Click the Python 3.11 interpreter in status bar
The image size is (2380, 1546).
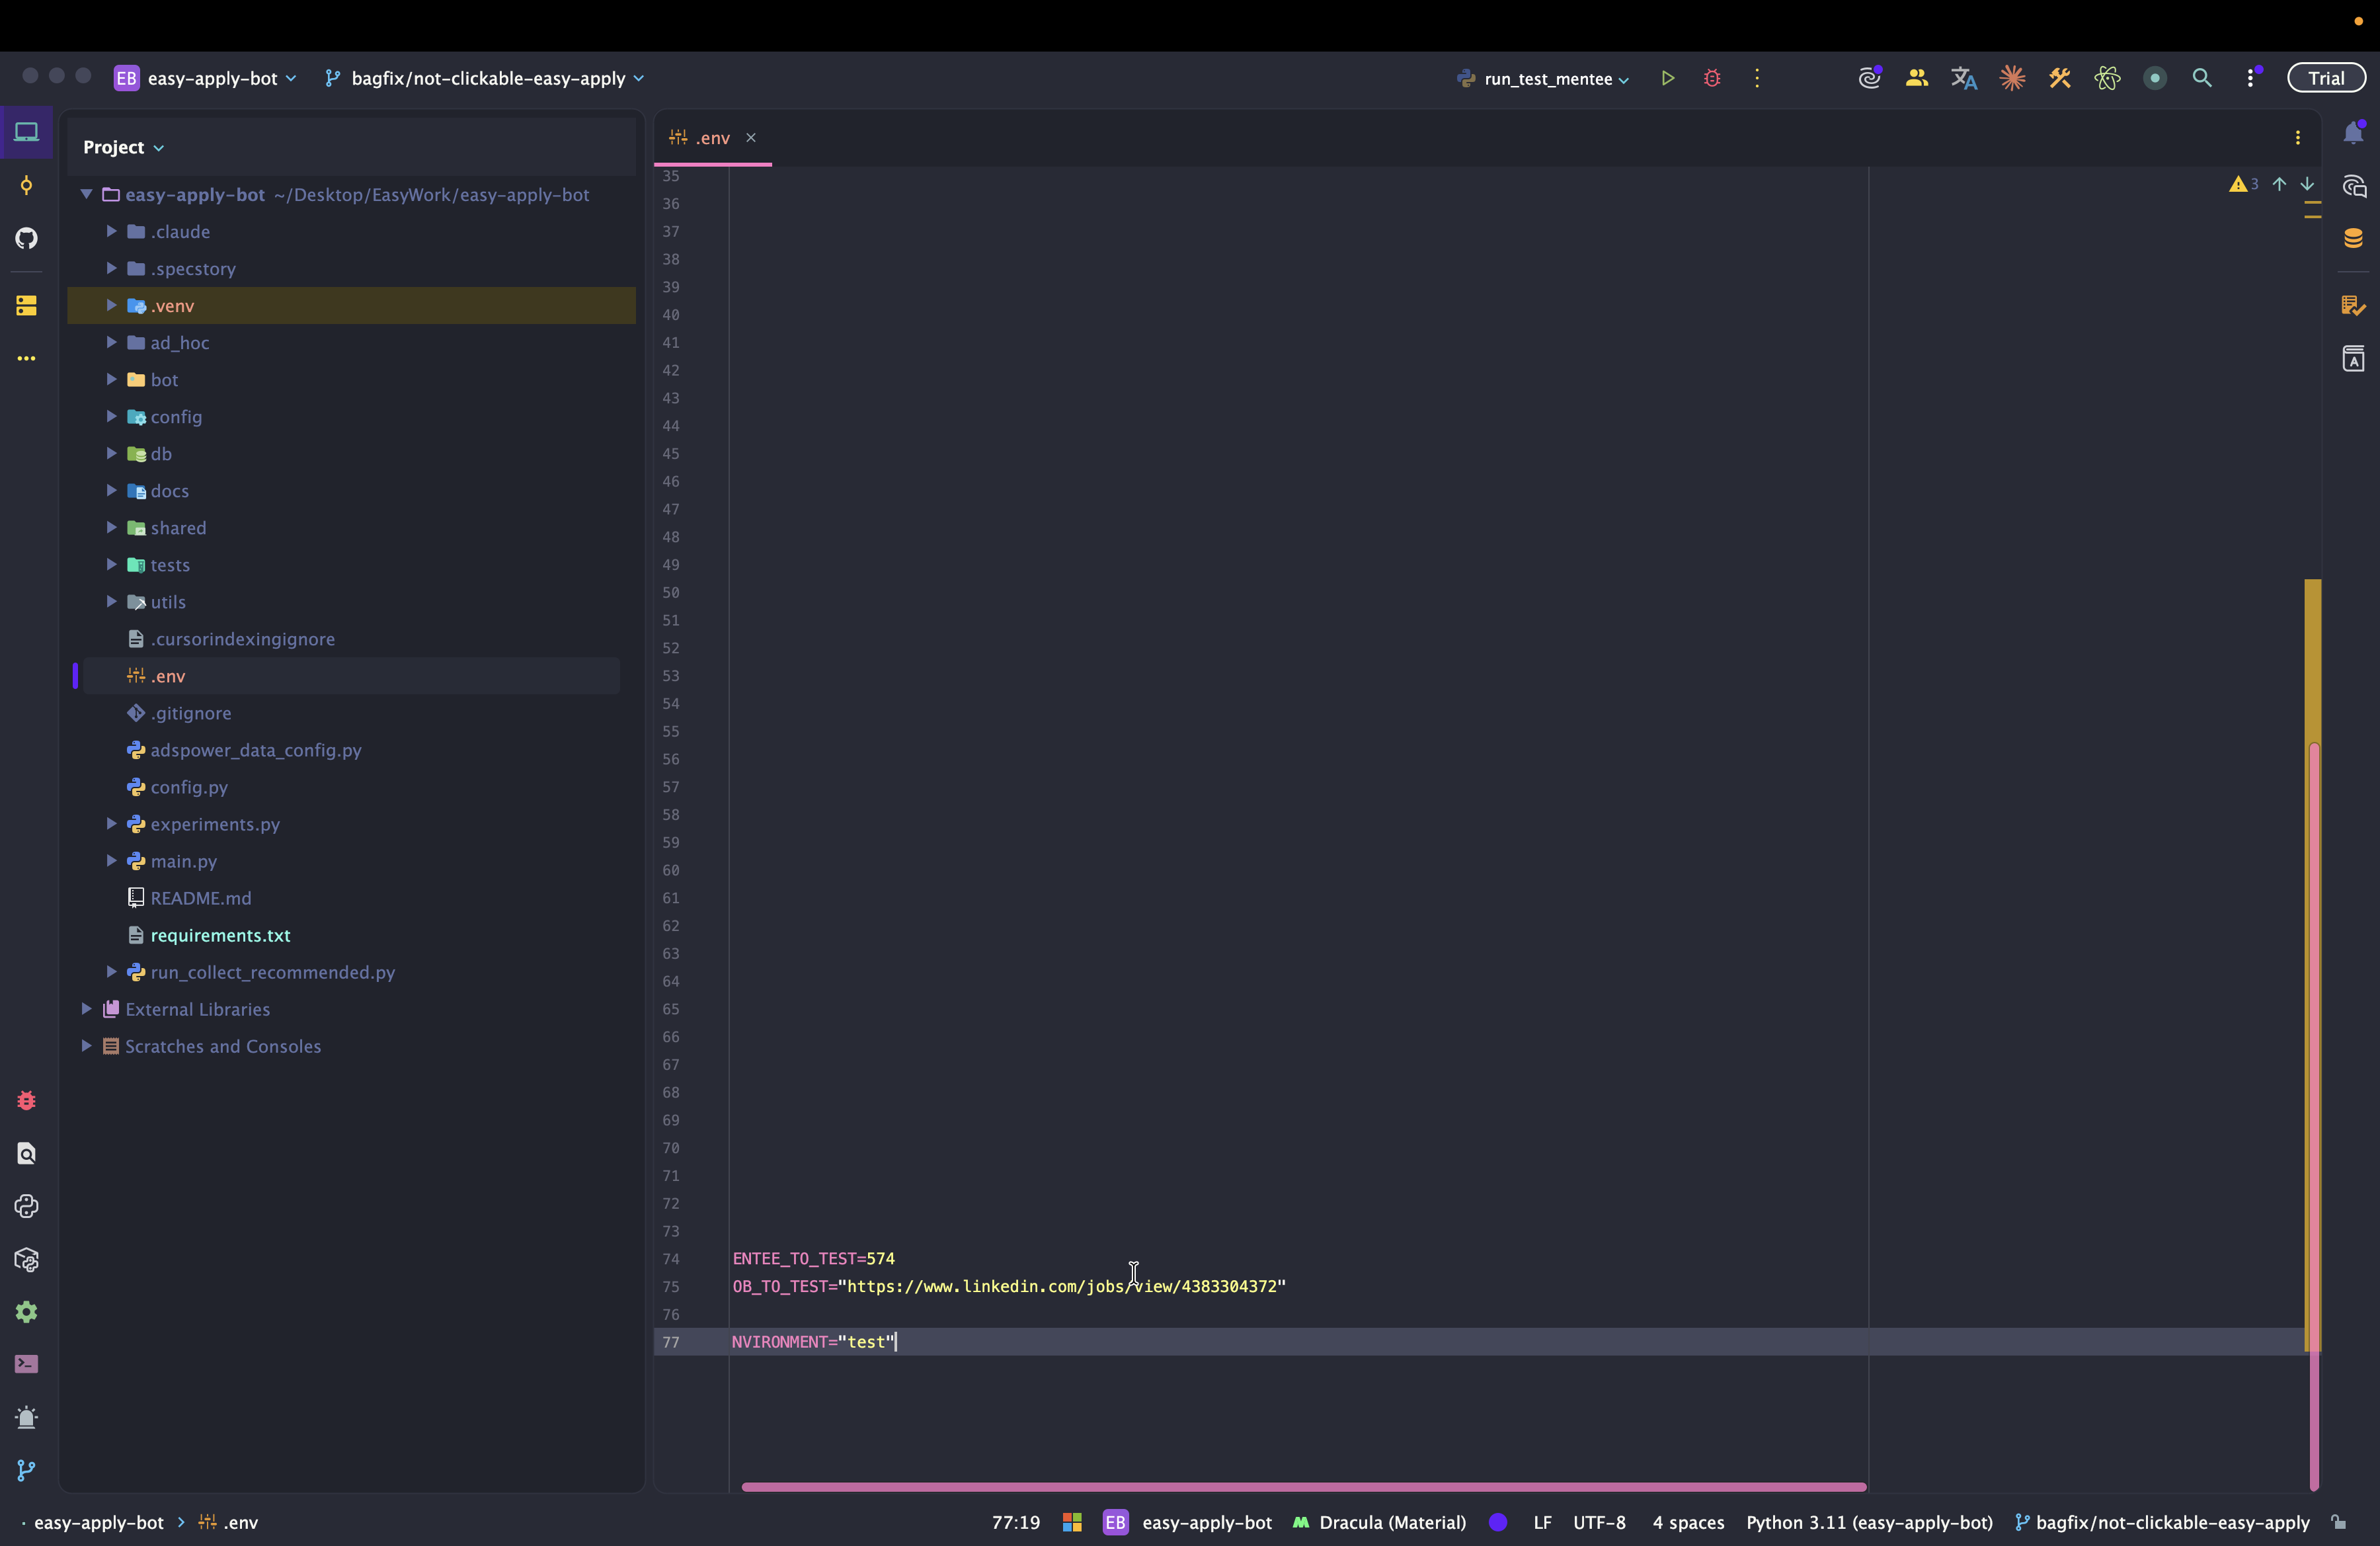click(1868, 1522)
